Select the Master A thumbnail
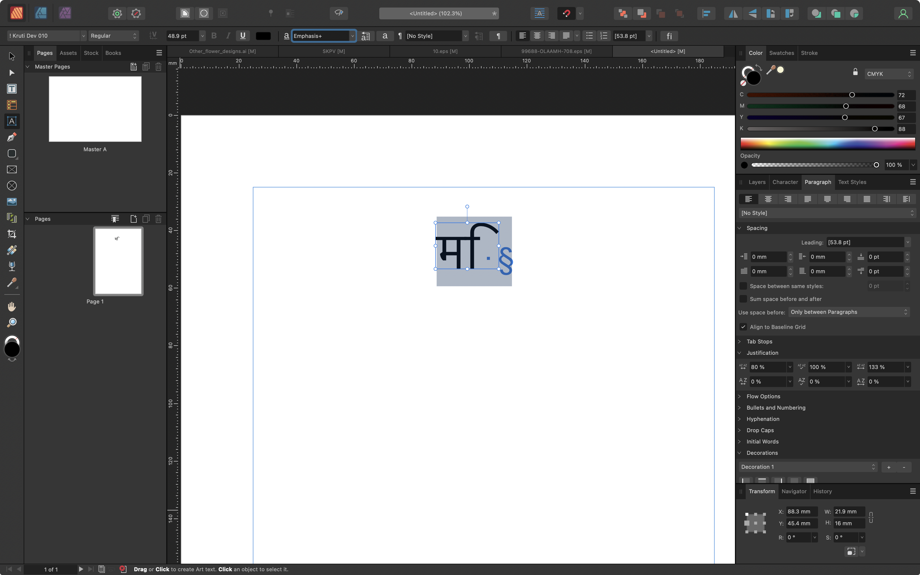920x575 pixels. 95,109
